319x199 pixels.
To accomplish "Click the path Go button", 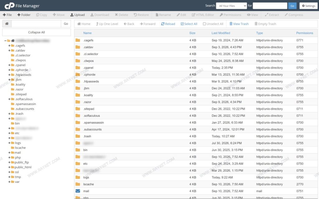I will click(x=66, y=24).
